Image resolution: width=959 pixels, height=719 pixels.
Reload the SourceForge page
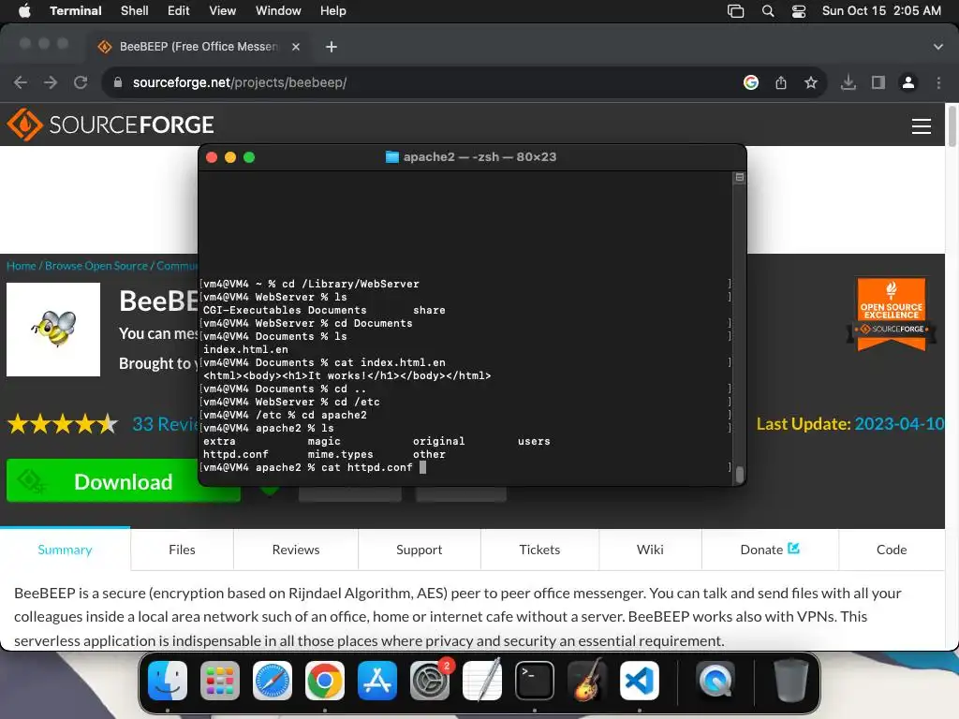click(x=81, y=82)
